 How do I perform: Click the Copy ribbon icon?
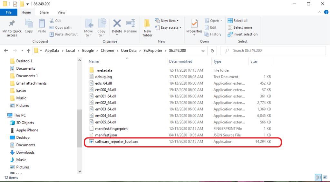pos(29,23)
